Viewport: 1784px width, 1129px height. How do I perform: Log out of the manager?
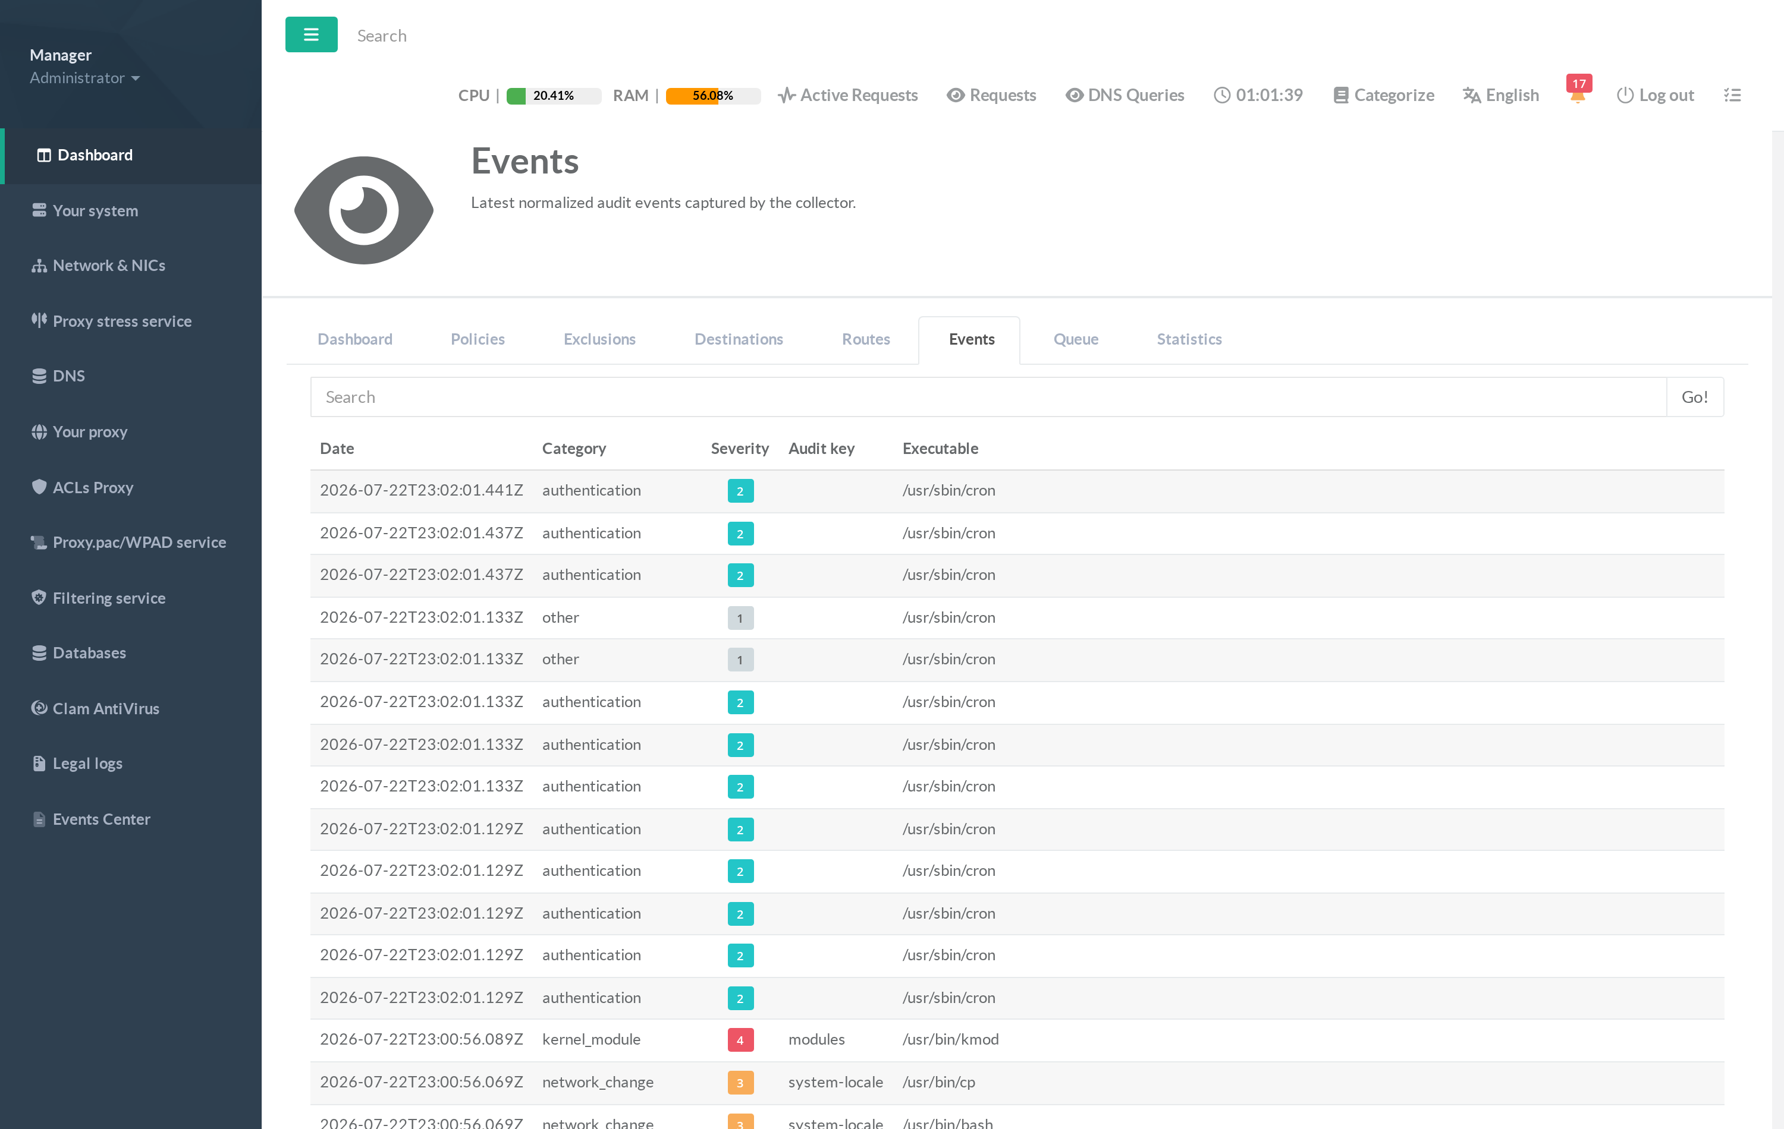(1656, 96)
